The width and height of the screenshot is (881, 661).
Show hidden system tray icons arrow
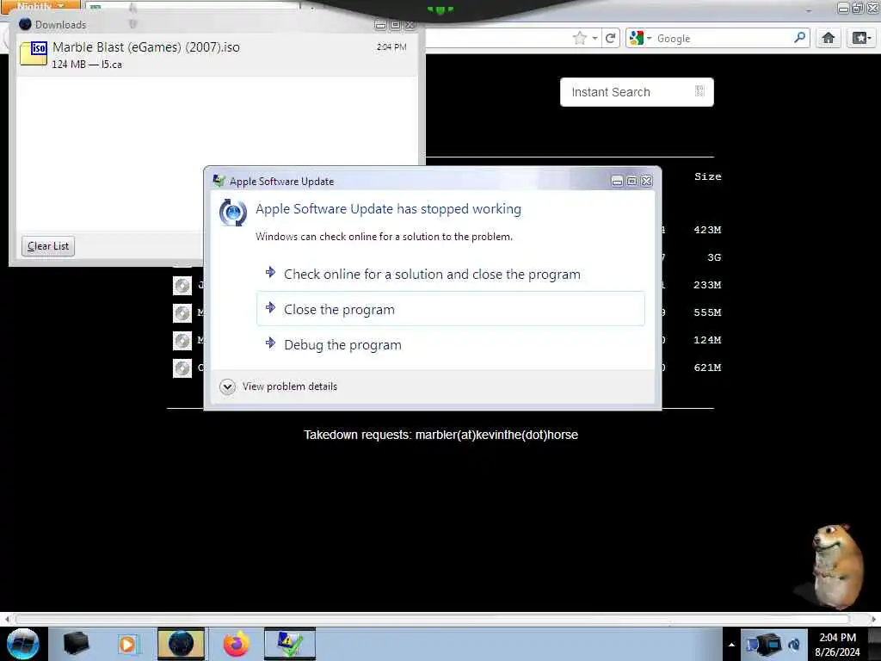731,645
